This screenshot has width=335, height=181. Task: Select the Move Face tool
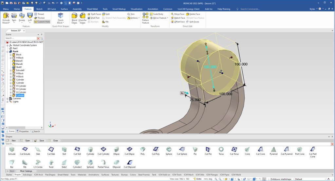[x=177, y=14]
